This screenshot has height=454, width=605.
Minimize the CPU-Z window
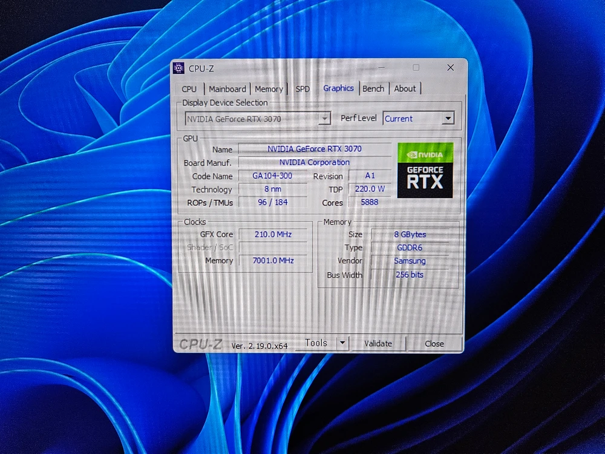coord(382,68)
